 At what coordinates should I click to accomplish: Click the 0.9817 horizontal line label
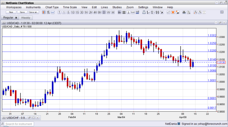point(212,108)
